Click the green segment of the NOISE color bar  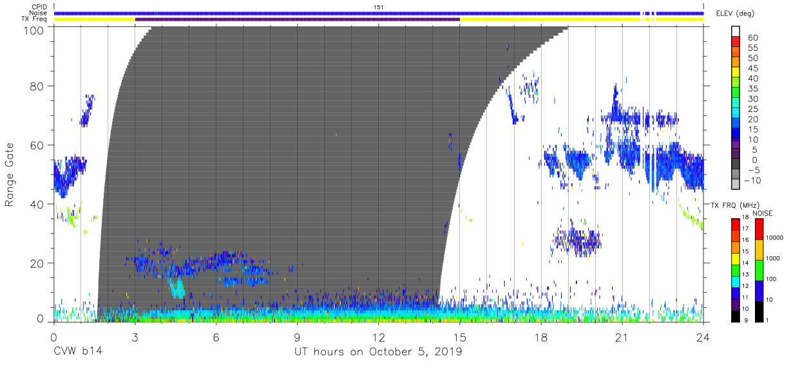[758, 269]
